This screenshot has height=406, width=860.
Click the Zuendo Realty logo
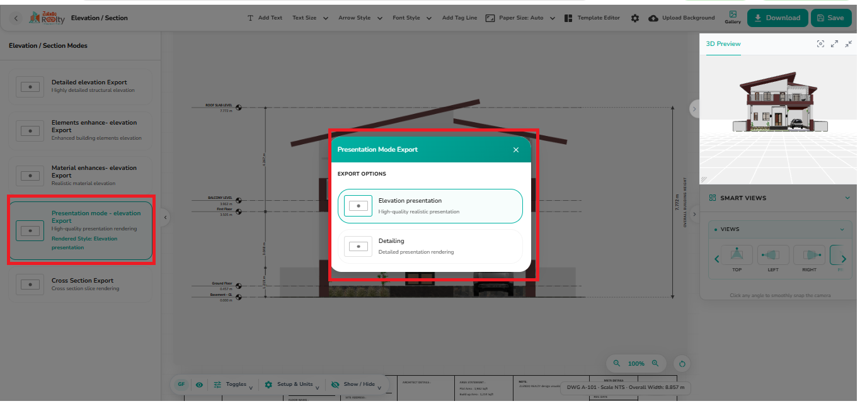[48, 18]
